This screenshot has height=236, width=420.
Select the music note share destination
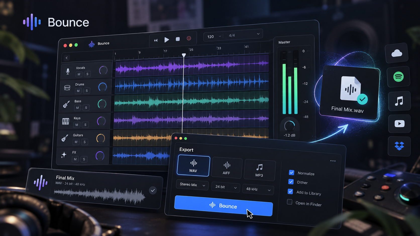pyautogui.click(x=399, y=101)
